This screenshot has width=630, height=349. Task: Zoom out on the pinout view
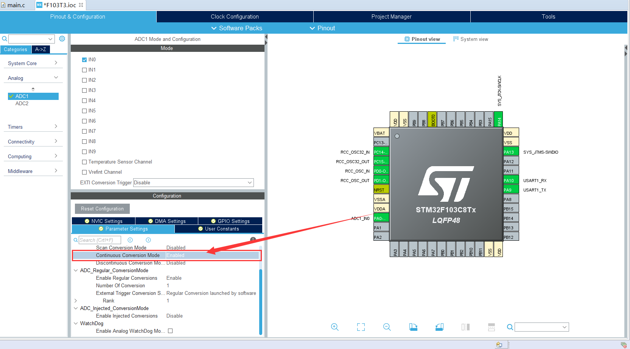coord(387,327)
